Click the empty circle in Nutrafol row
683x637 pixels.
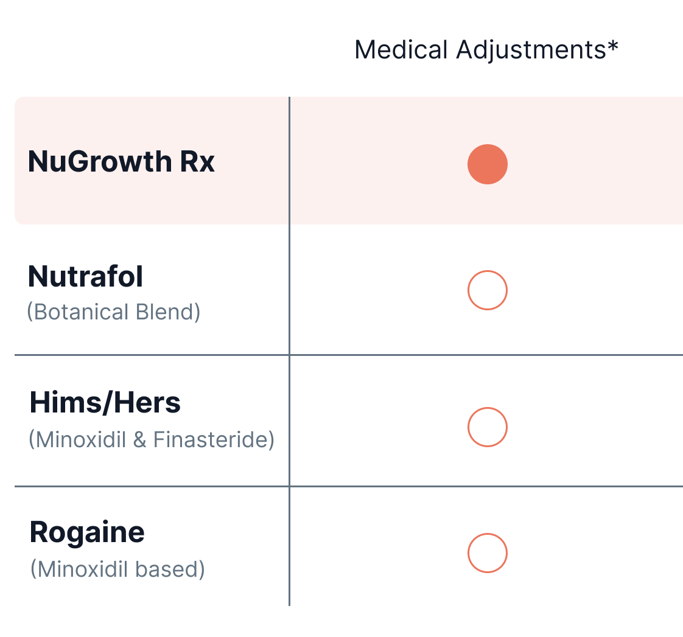coord(488,290)
